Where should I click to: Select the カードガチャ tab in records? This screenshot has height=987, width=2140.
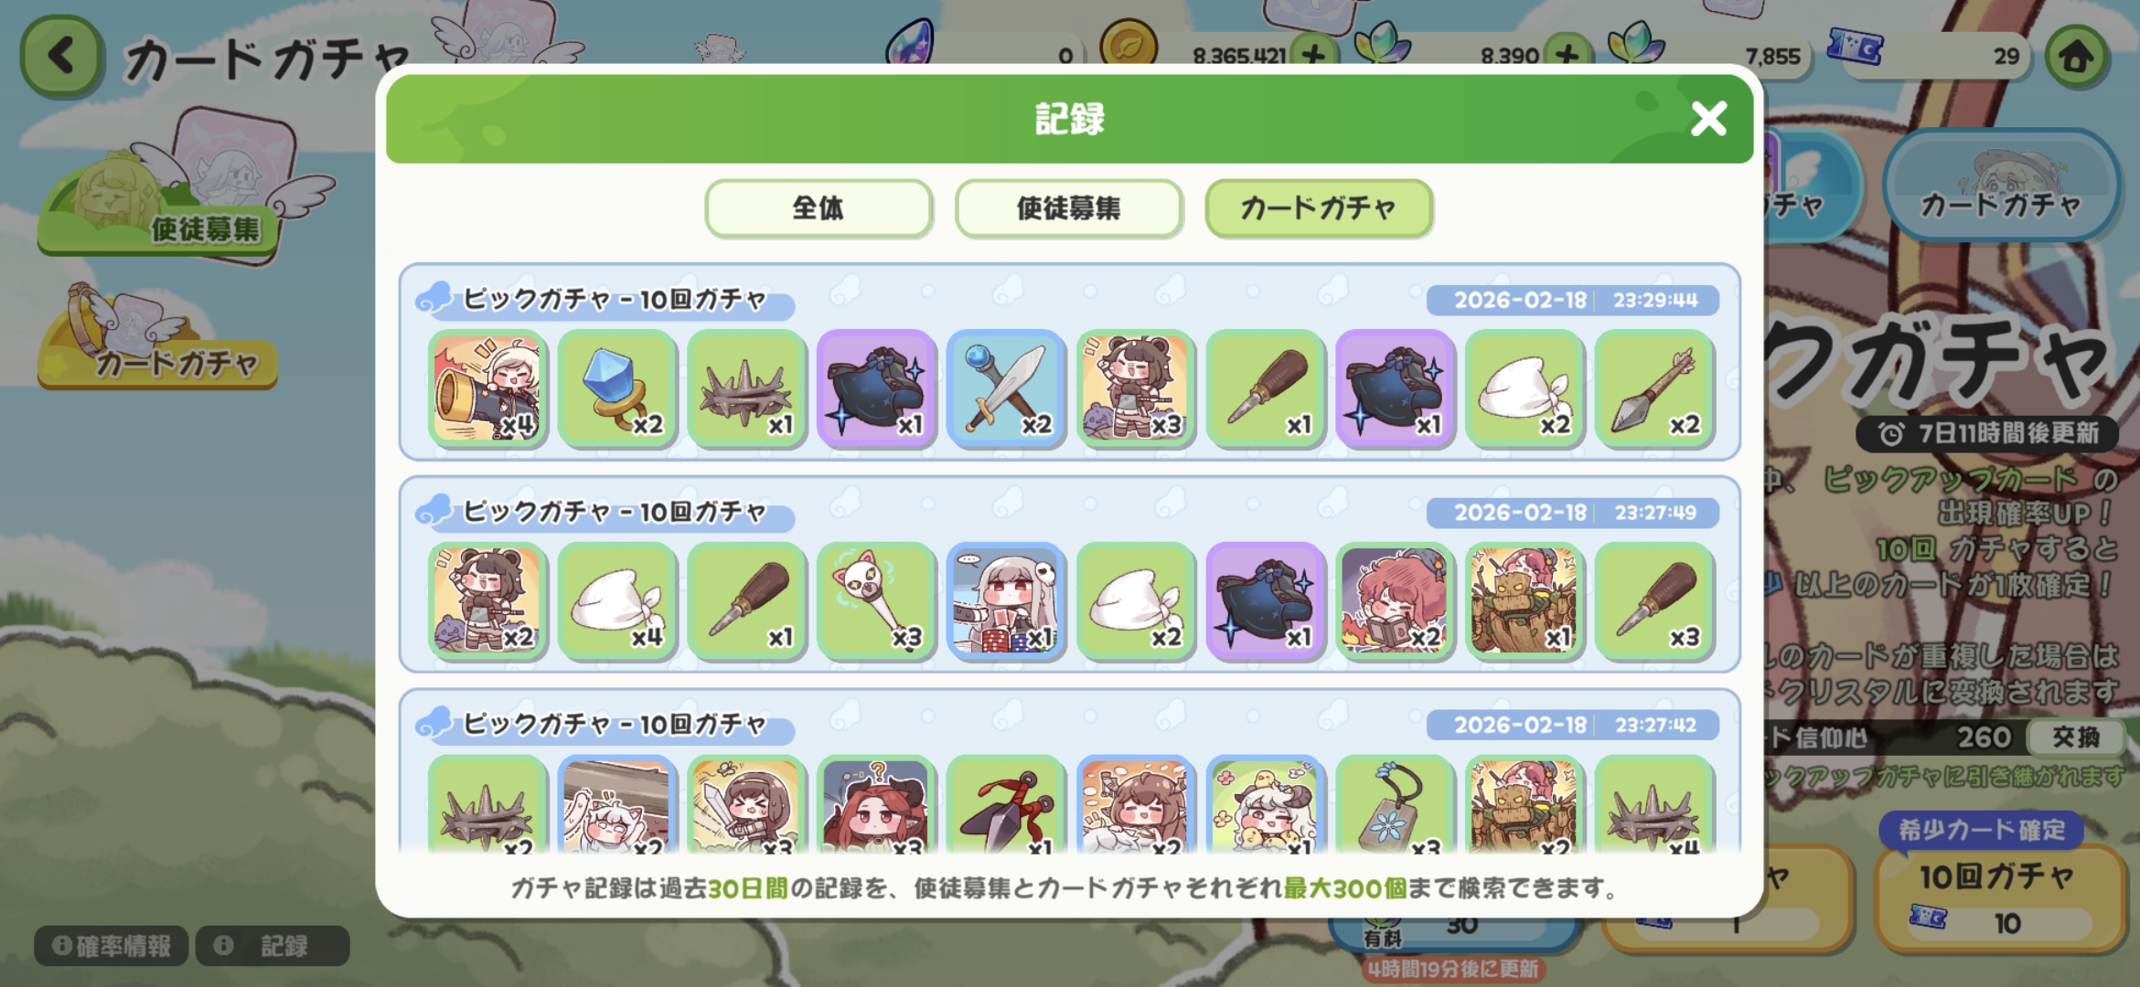click(1319, 208)
